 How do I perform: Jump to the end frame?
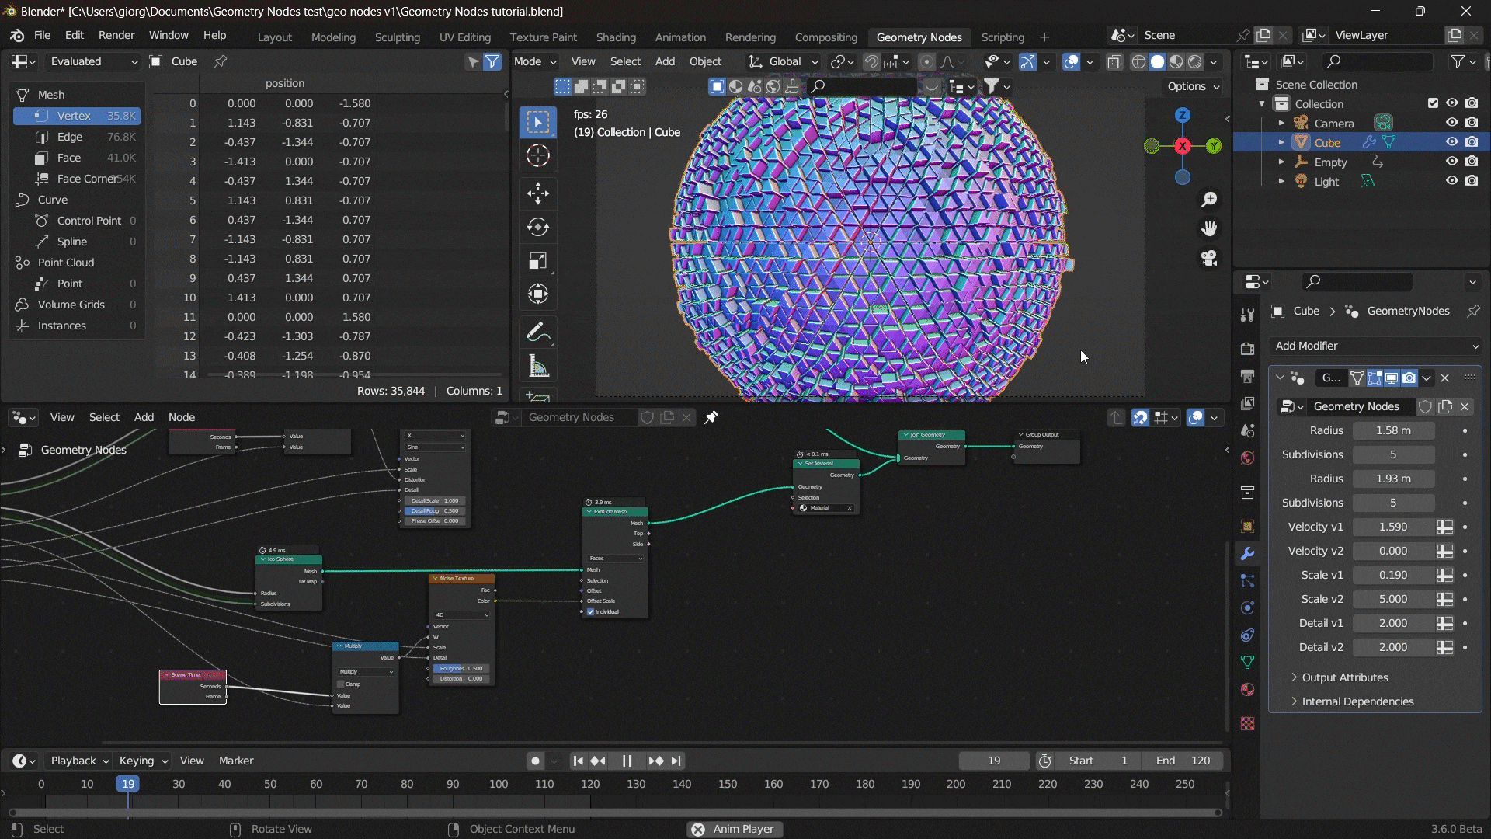676,761
